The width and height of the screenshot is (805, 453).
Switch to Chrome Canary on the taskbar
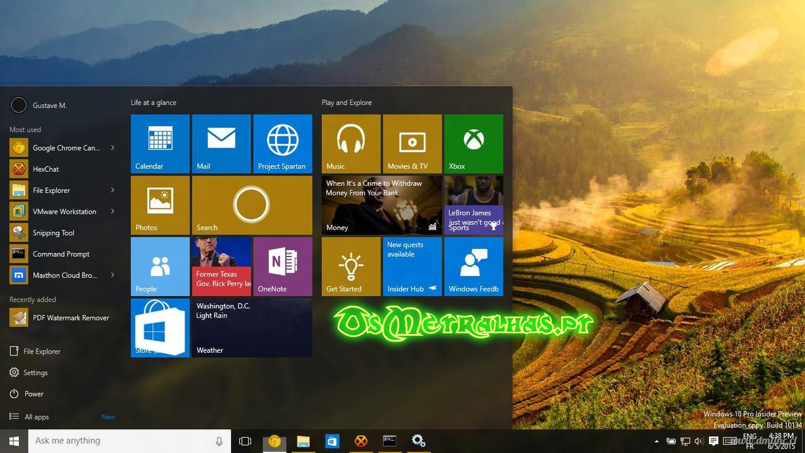point(274,441)
